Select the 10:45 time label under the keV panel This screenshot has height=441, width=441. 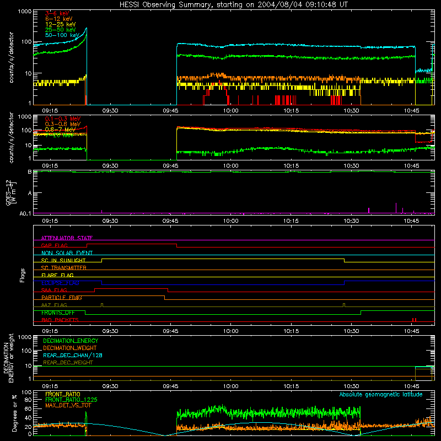(x=411, y=111)
